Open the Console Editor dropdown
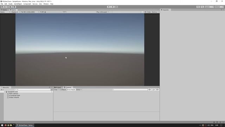The width and height of the screenshot is (225, 127). pos(79,90)
